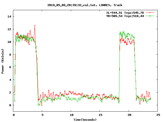This screenshot has height=122, width=163.
Task: Click the x-axis tick label '5'
Action: point(43,115)
